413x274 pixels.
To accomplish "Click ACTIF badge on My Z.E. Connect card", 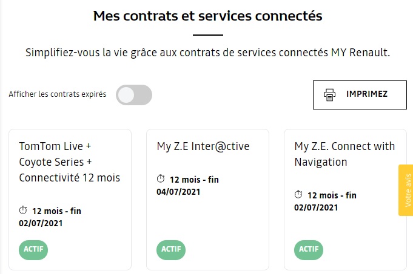I will 309,250.
